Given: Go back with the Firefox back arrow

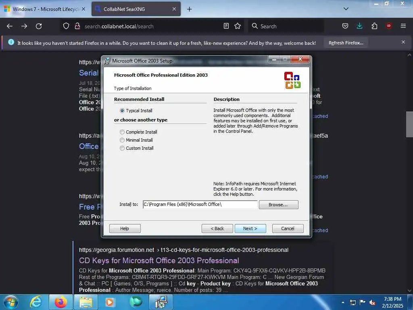Looking at the screenshot, I should [10, 26].
